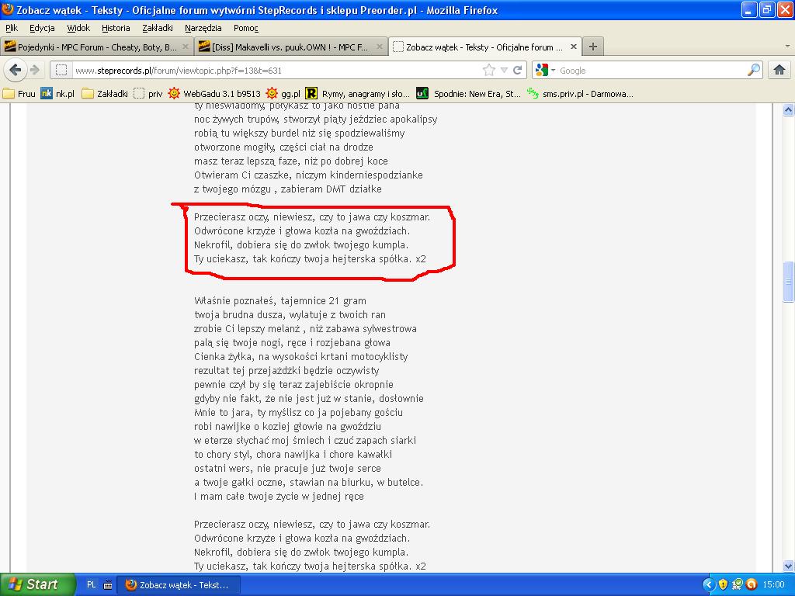The image size is (795, 596).
Task: Click line 'Właśnie poznałeś, tajemnice 21 gram'
Action: point(279,300)
